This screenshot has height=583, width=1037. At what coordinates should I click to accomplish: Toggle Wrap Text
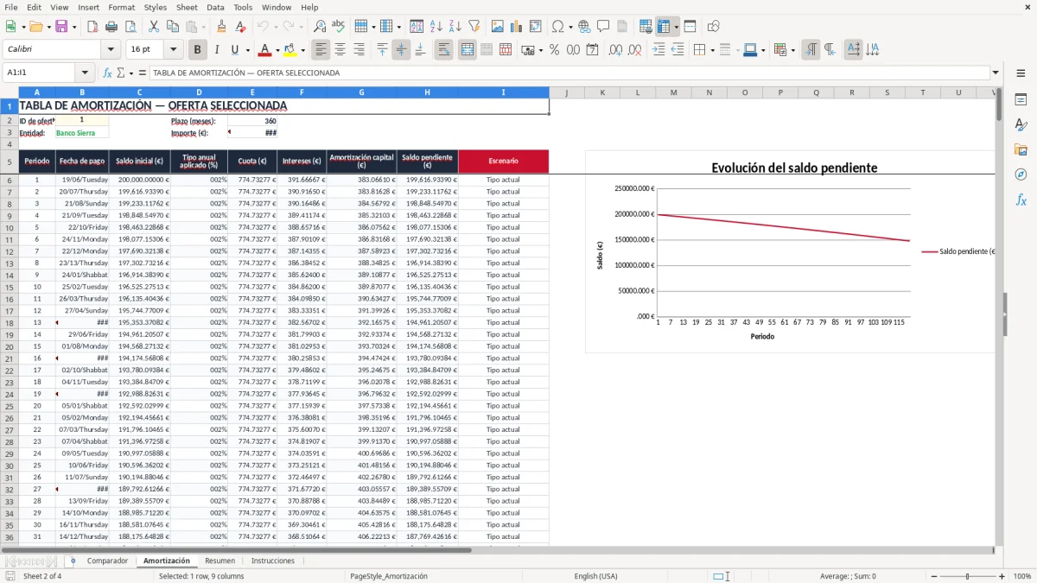coord(443,50)
